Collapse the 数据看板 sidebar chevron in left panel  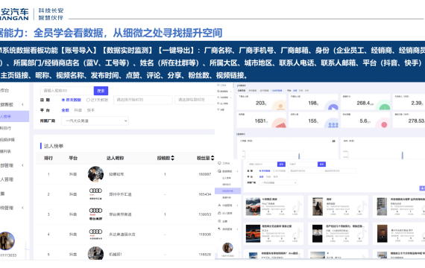[x=22, y=104]
